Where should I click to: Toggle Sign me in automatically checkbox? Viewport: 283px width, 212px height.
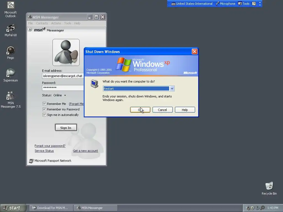click(x=44, y=115)
